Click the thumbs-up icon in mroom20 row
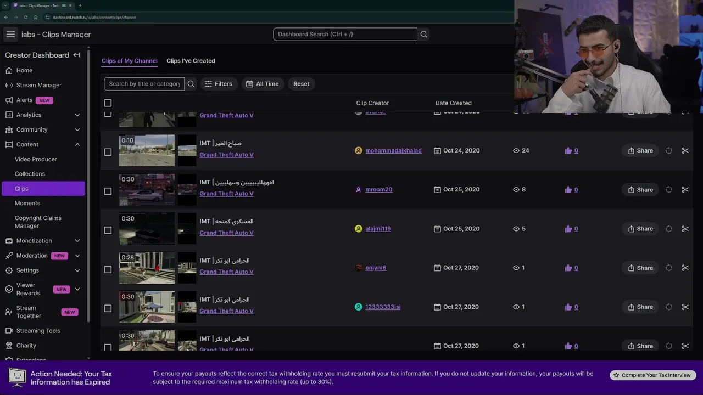 coord(568,189)
